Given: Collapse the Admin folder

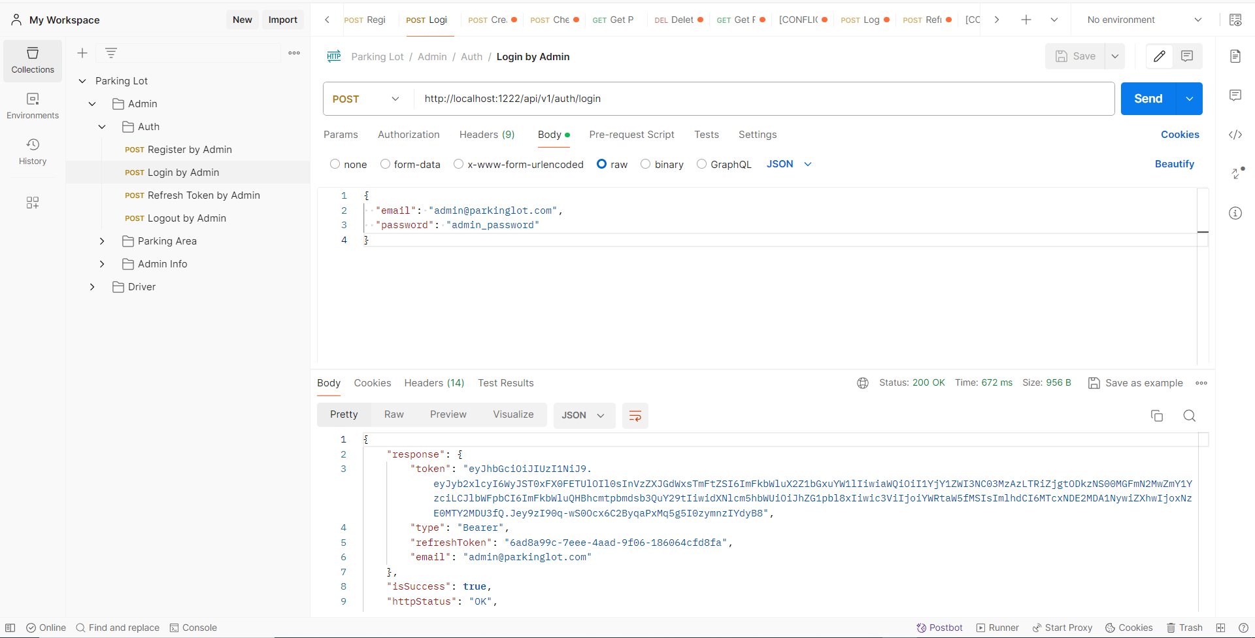Looking at the screenshot, I should (x=92, y=104).
